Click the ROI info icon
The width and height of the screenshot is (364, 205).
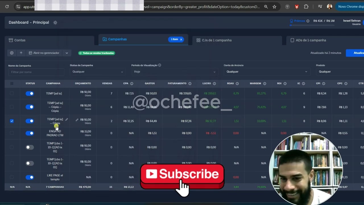click(x=285, y=83)
